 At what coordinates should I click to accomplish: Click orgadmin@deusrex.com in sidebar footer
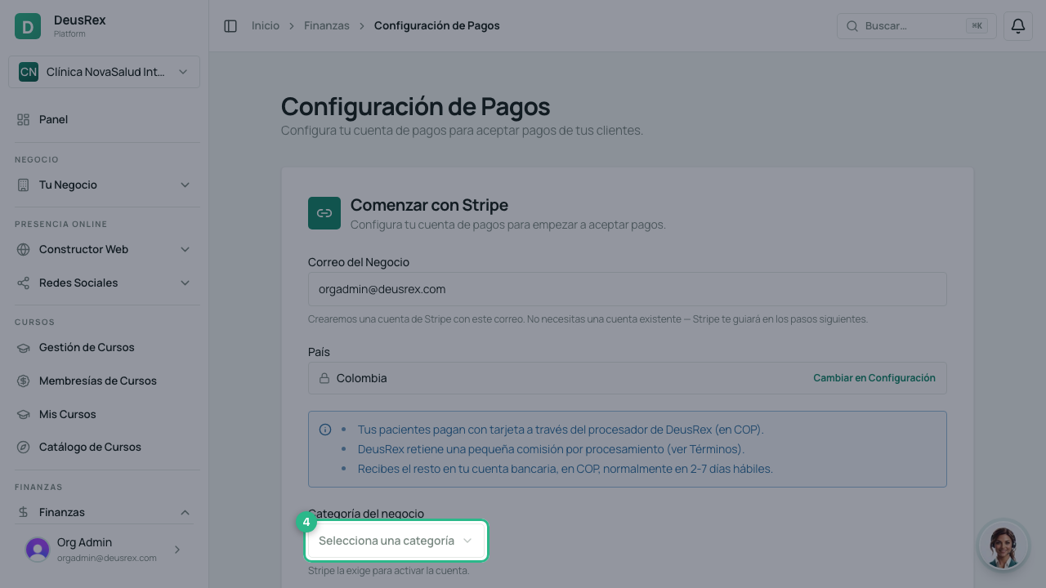coord(107,558)
